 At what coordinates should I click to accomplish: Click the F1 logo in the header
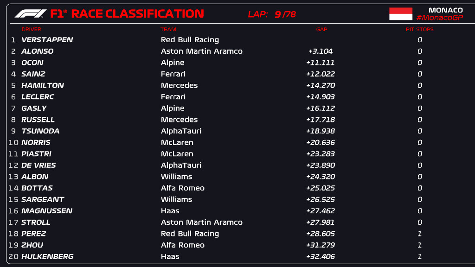coord(31,14)
